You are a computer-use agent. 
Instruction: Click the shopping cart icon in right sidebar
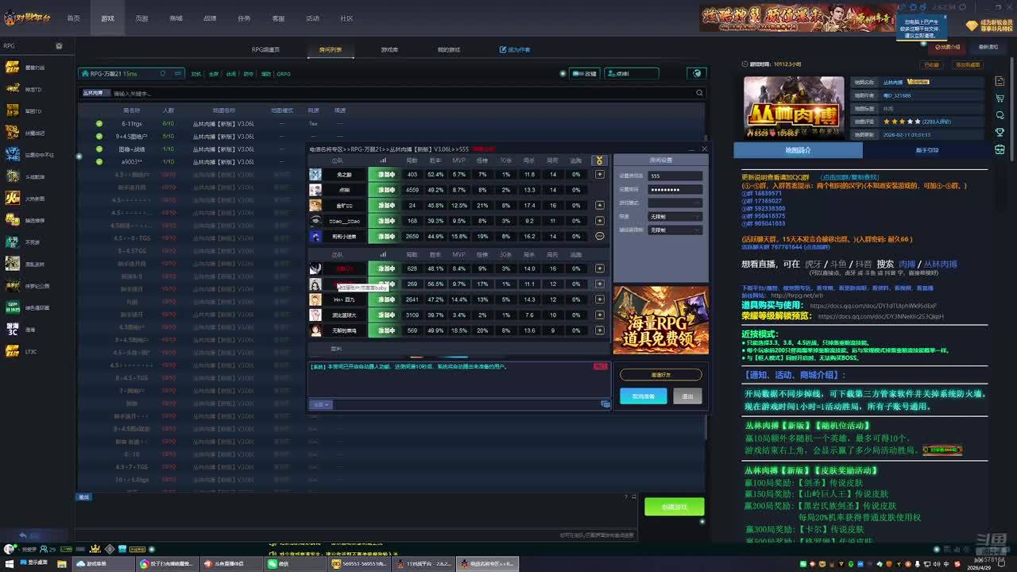1000,99
